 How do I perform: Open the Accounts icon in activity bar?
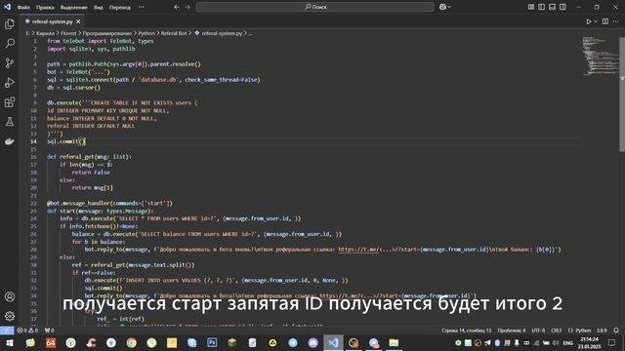pyautogui.click(x=10, y=296)
